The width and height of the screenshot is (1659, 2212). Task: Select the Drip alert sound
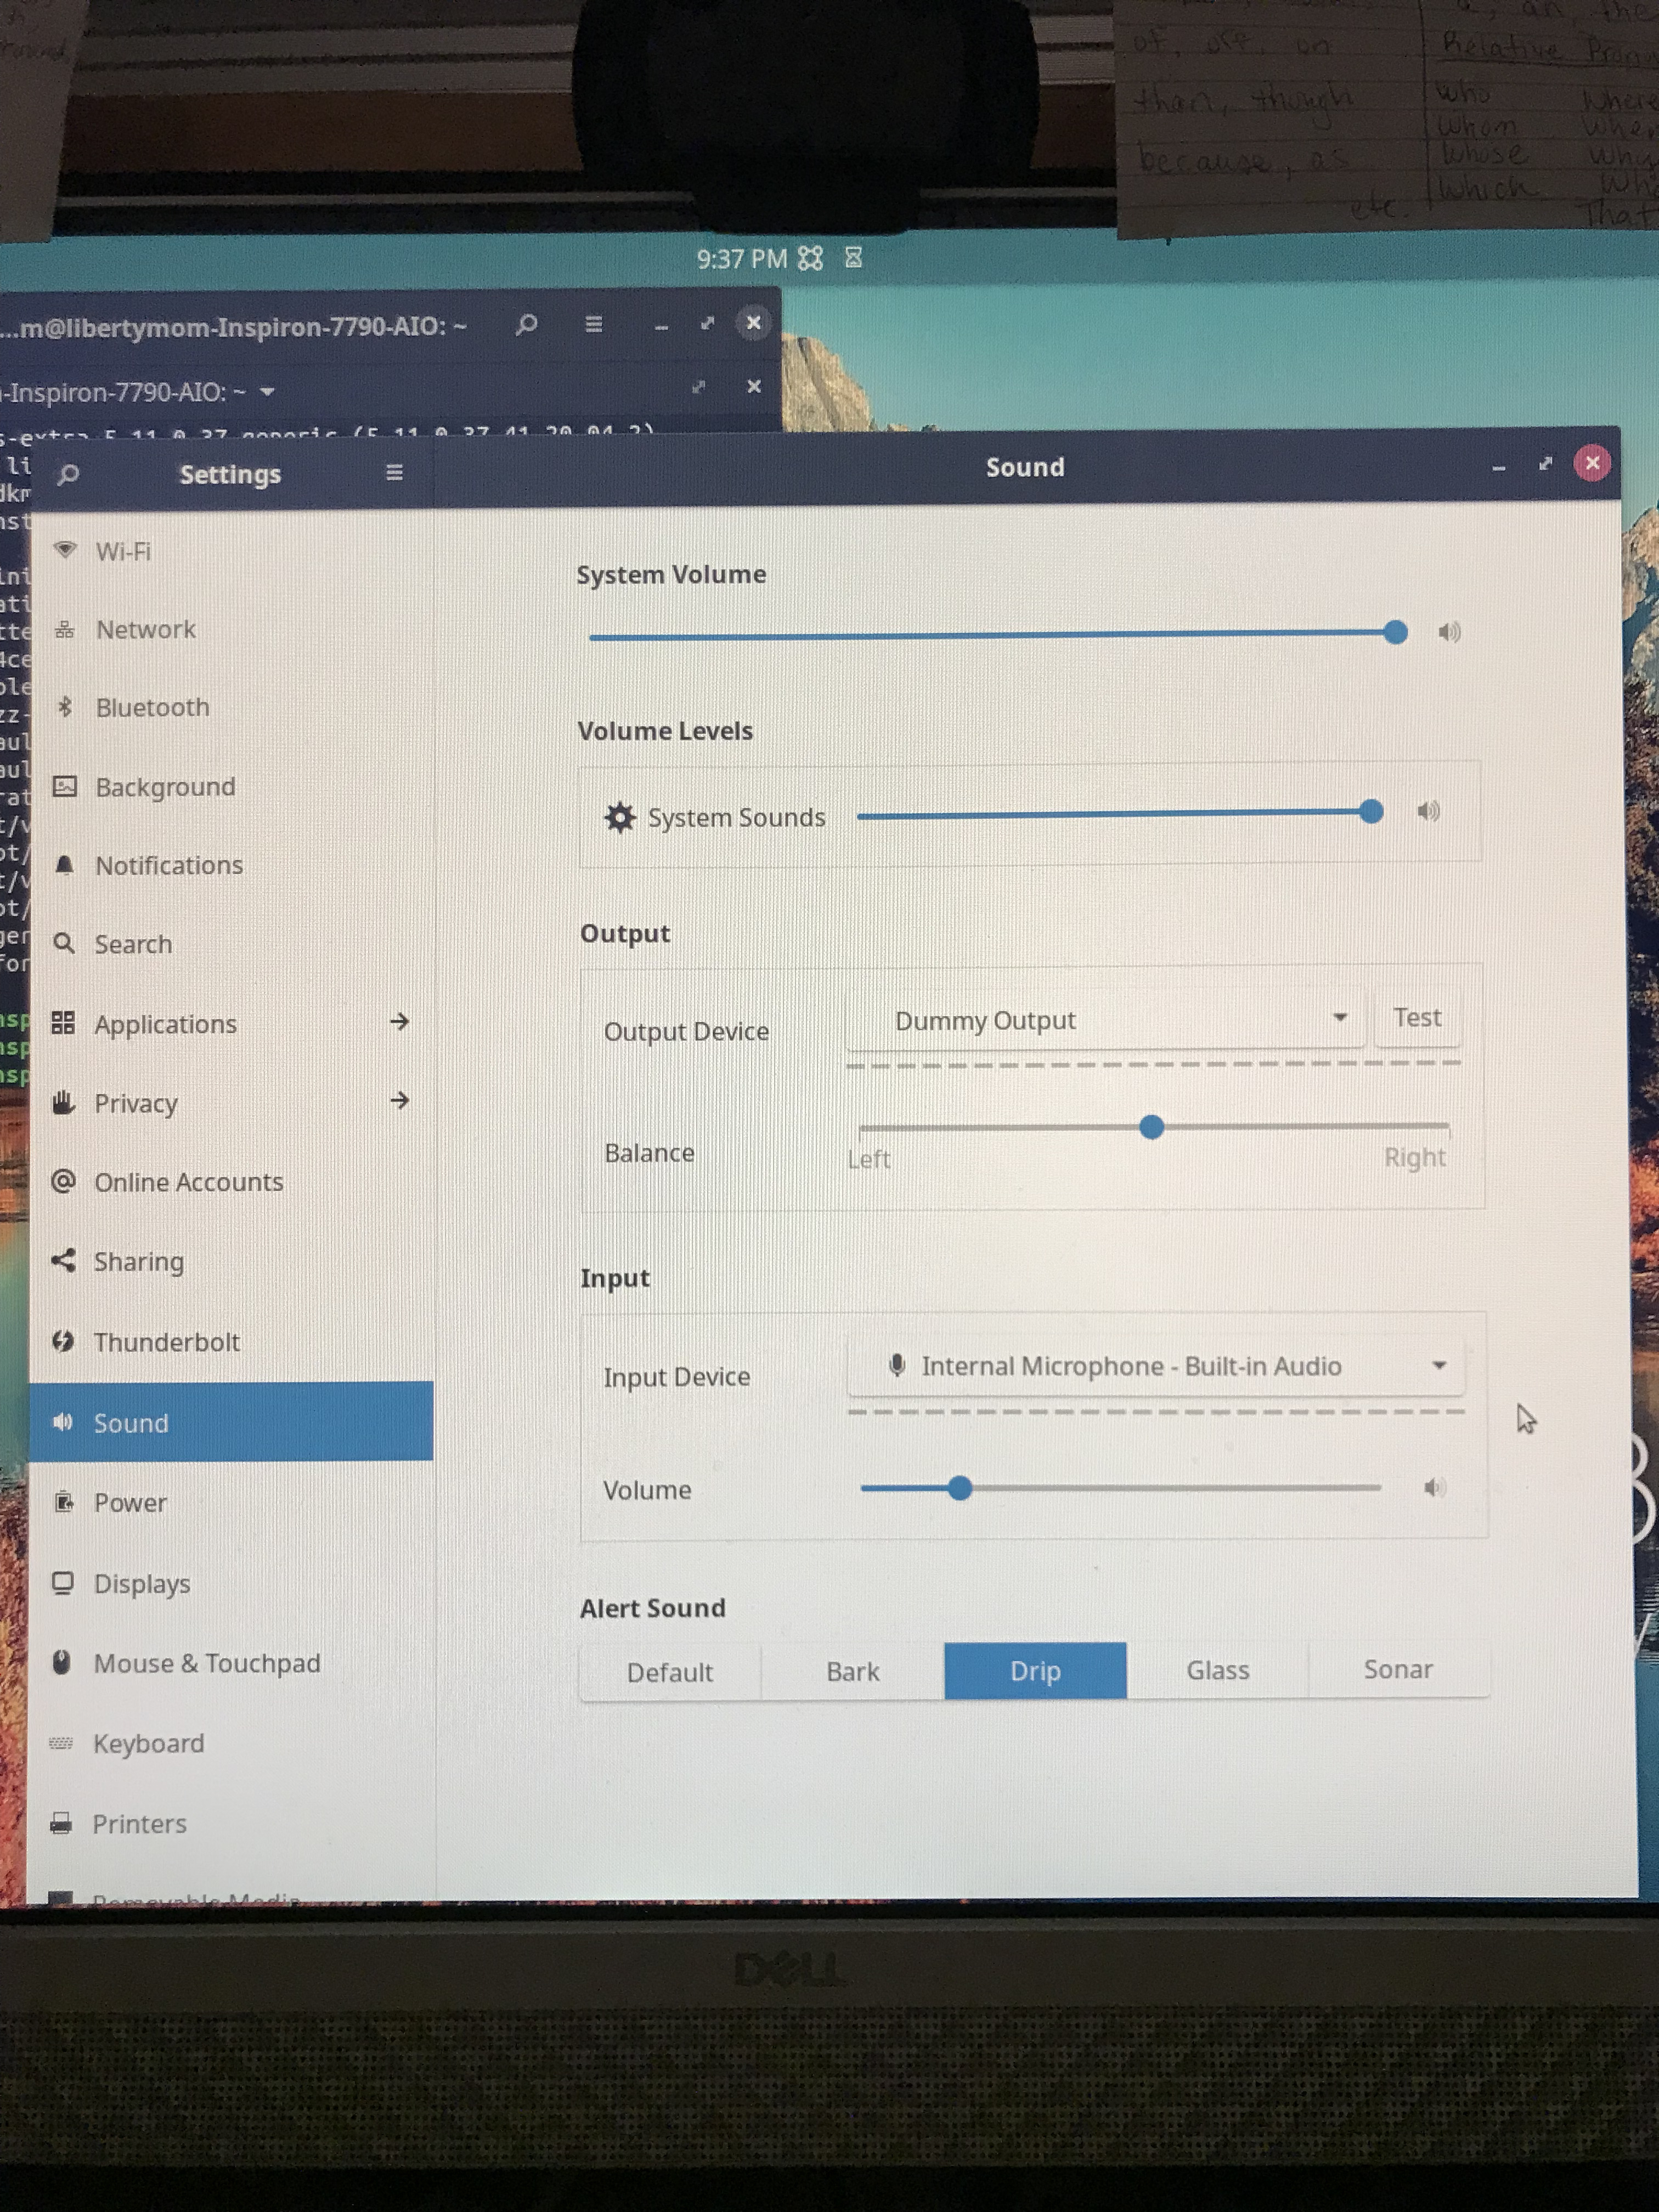1035,1670
